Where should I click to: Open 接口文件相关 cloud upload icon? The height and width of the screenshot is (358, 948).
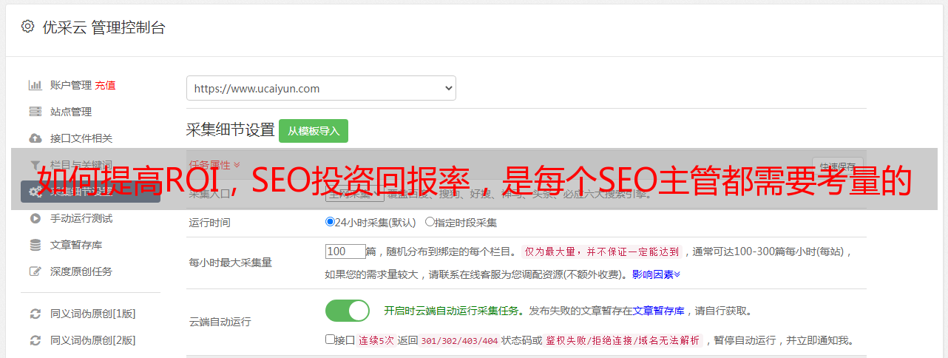(35, 138)
